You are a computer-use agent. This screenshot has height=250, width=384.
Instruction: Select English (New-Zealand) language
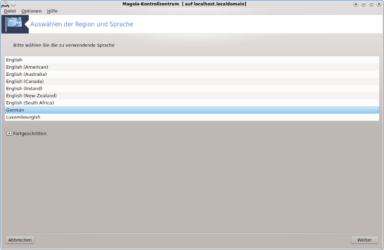(x=192, y=95)
